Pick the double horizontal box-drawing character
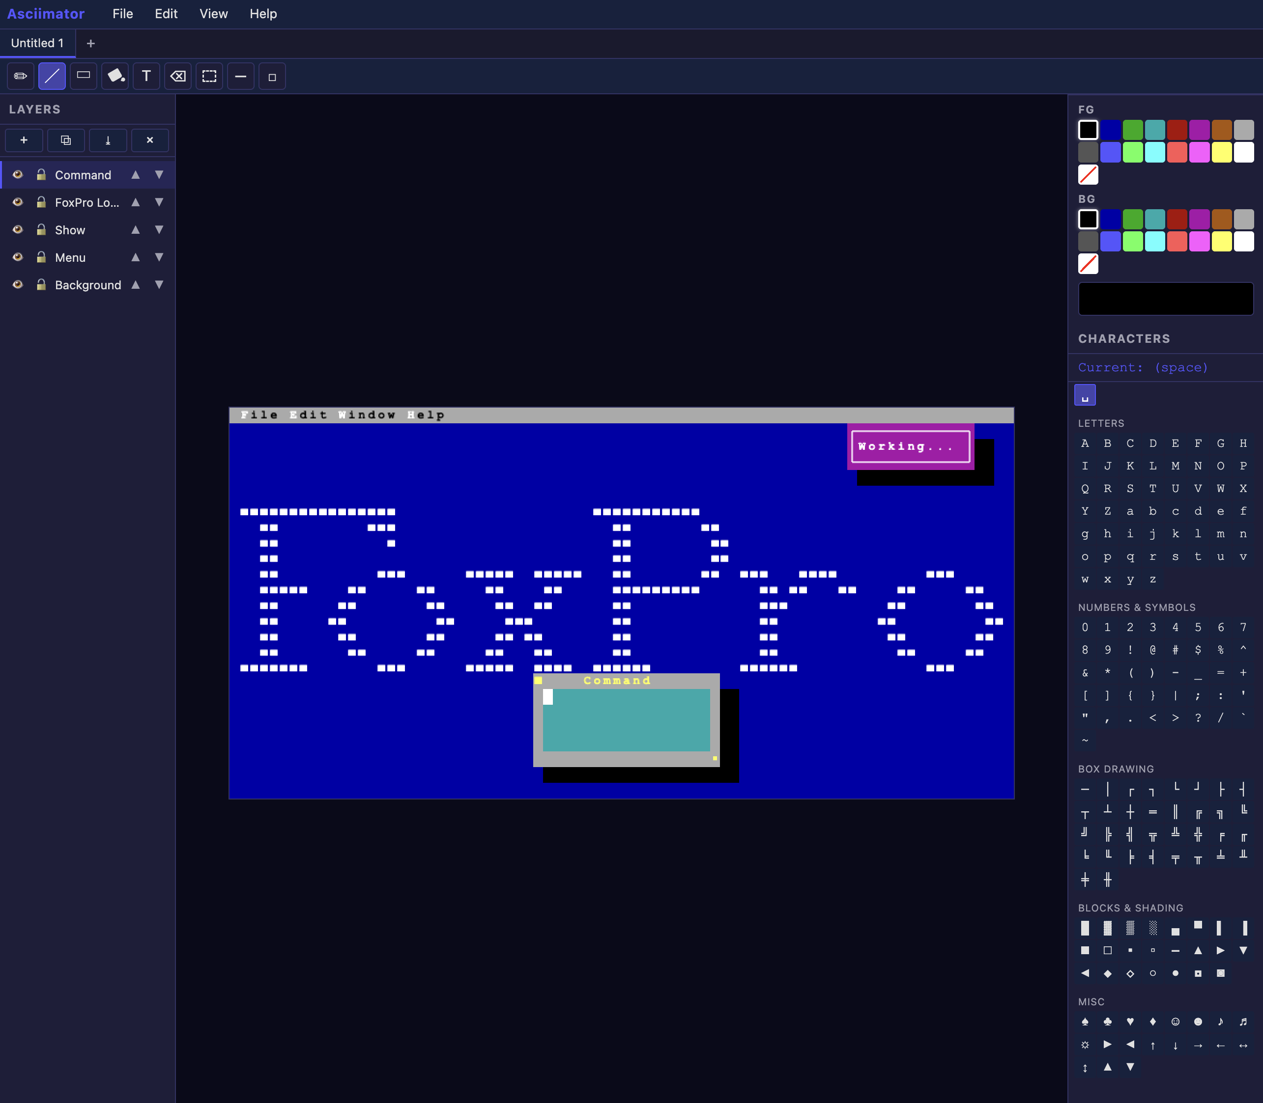 pos(1153,812)
